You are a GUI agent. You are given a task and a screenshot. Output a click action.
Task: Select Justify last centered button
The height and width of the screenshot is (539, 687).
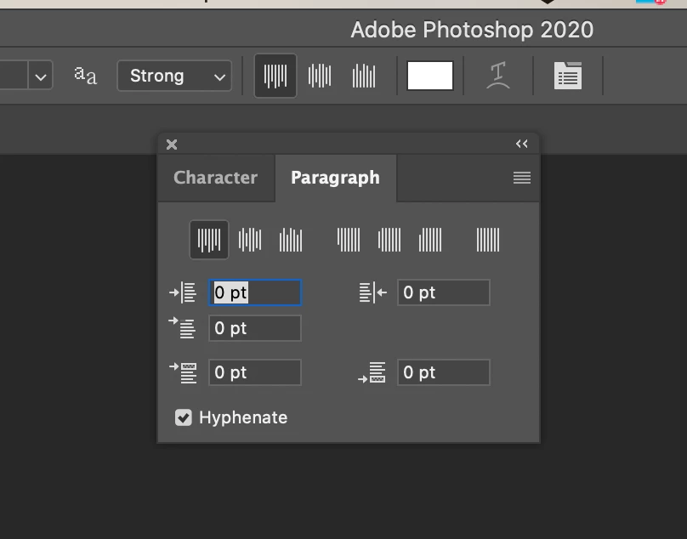click(x=389, y=240)
